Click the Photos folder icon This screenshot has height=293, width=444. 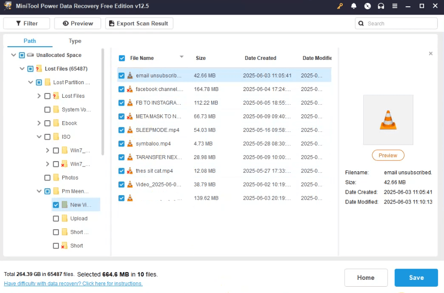coord(56,178)
